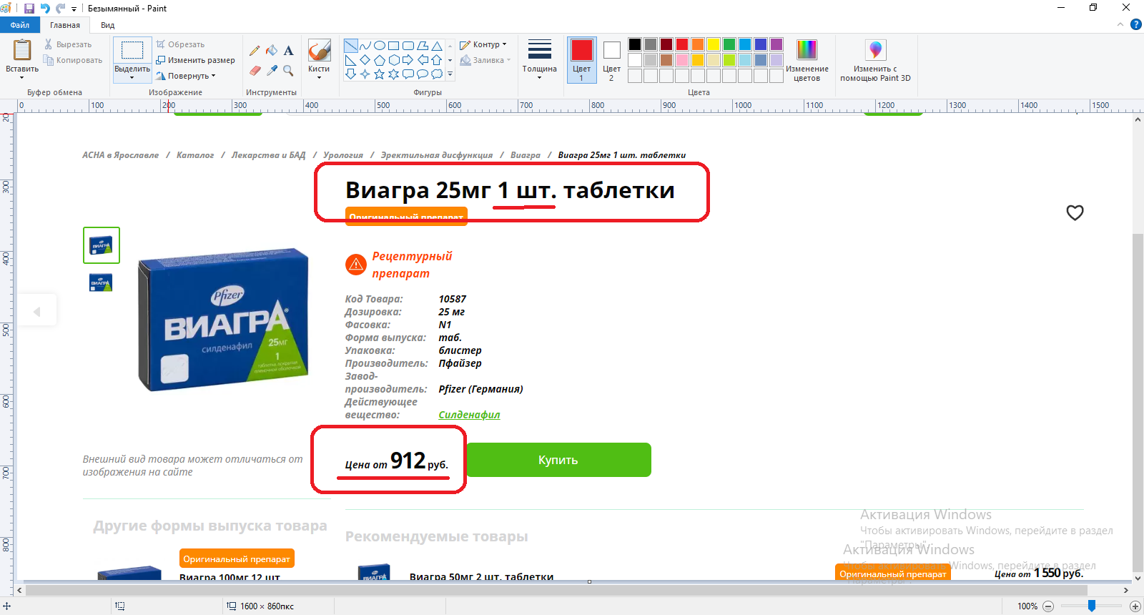Viewport: 1144px width, 615px height.
Task: Pick the Pentagon shape
Action: [x=380, y=60]
